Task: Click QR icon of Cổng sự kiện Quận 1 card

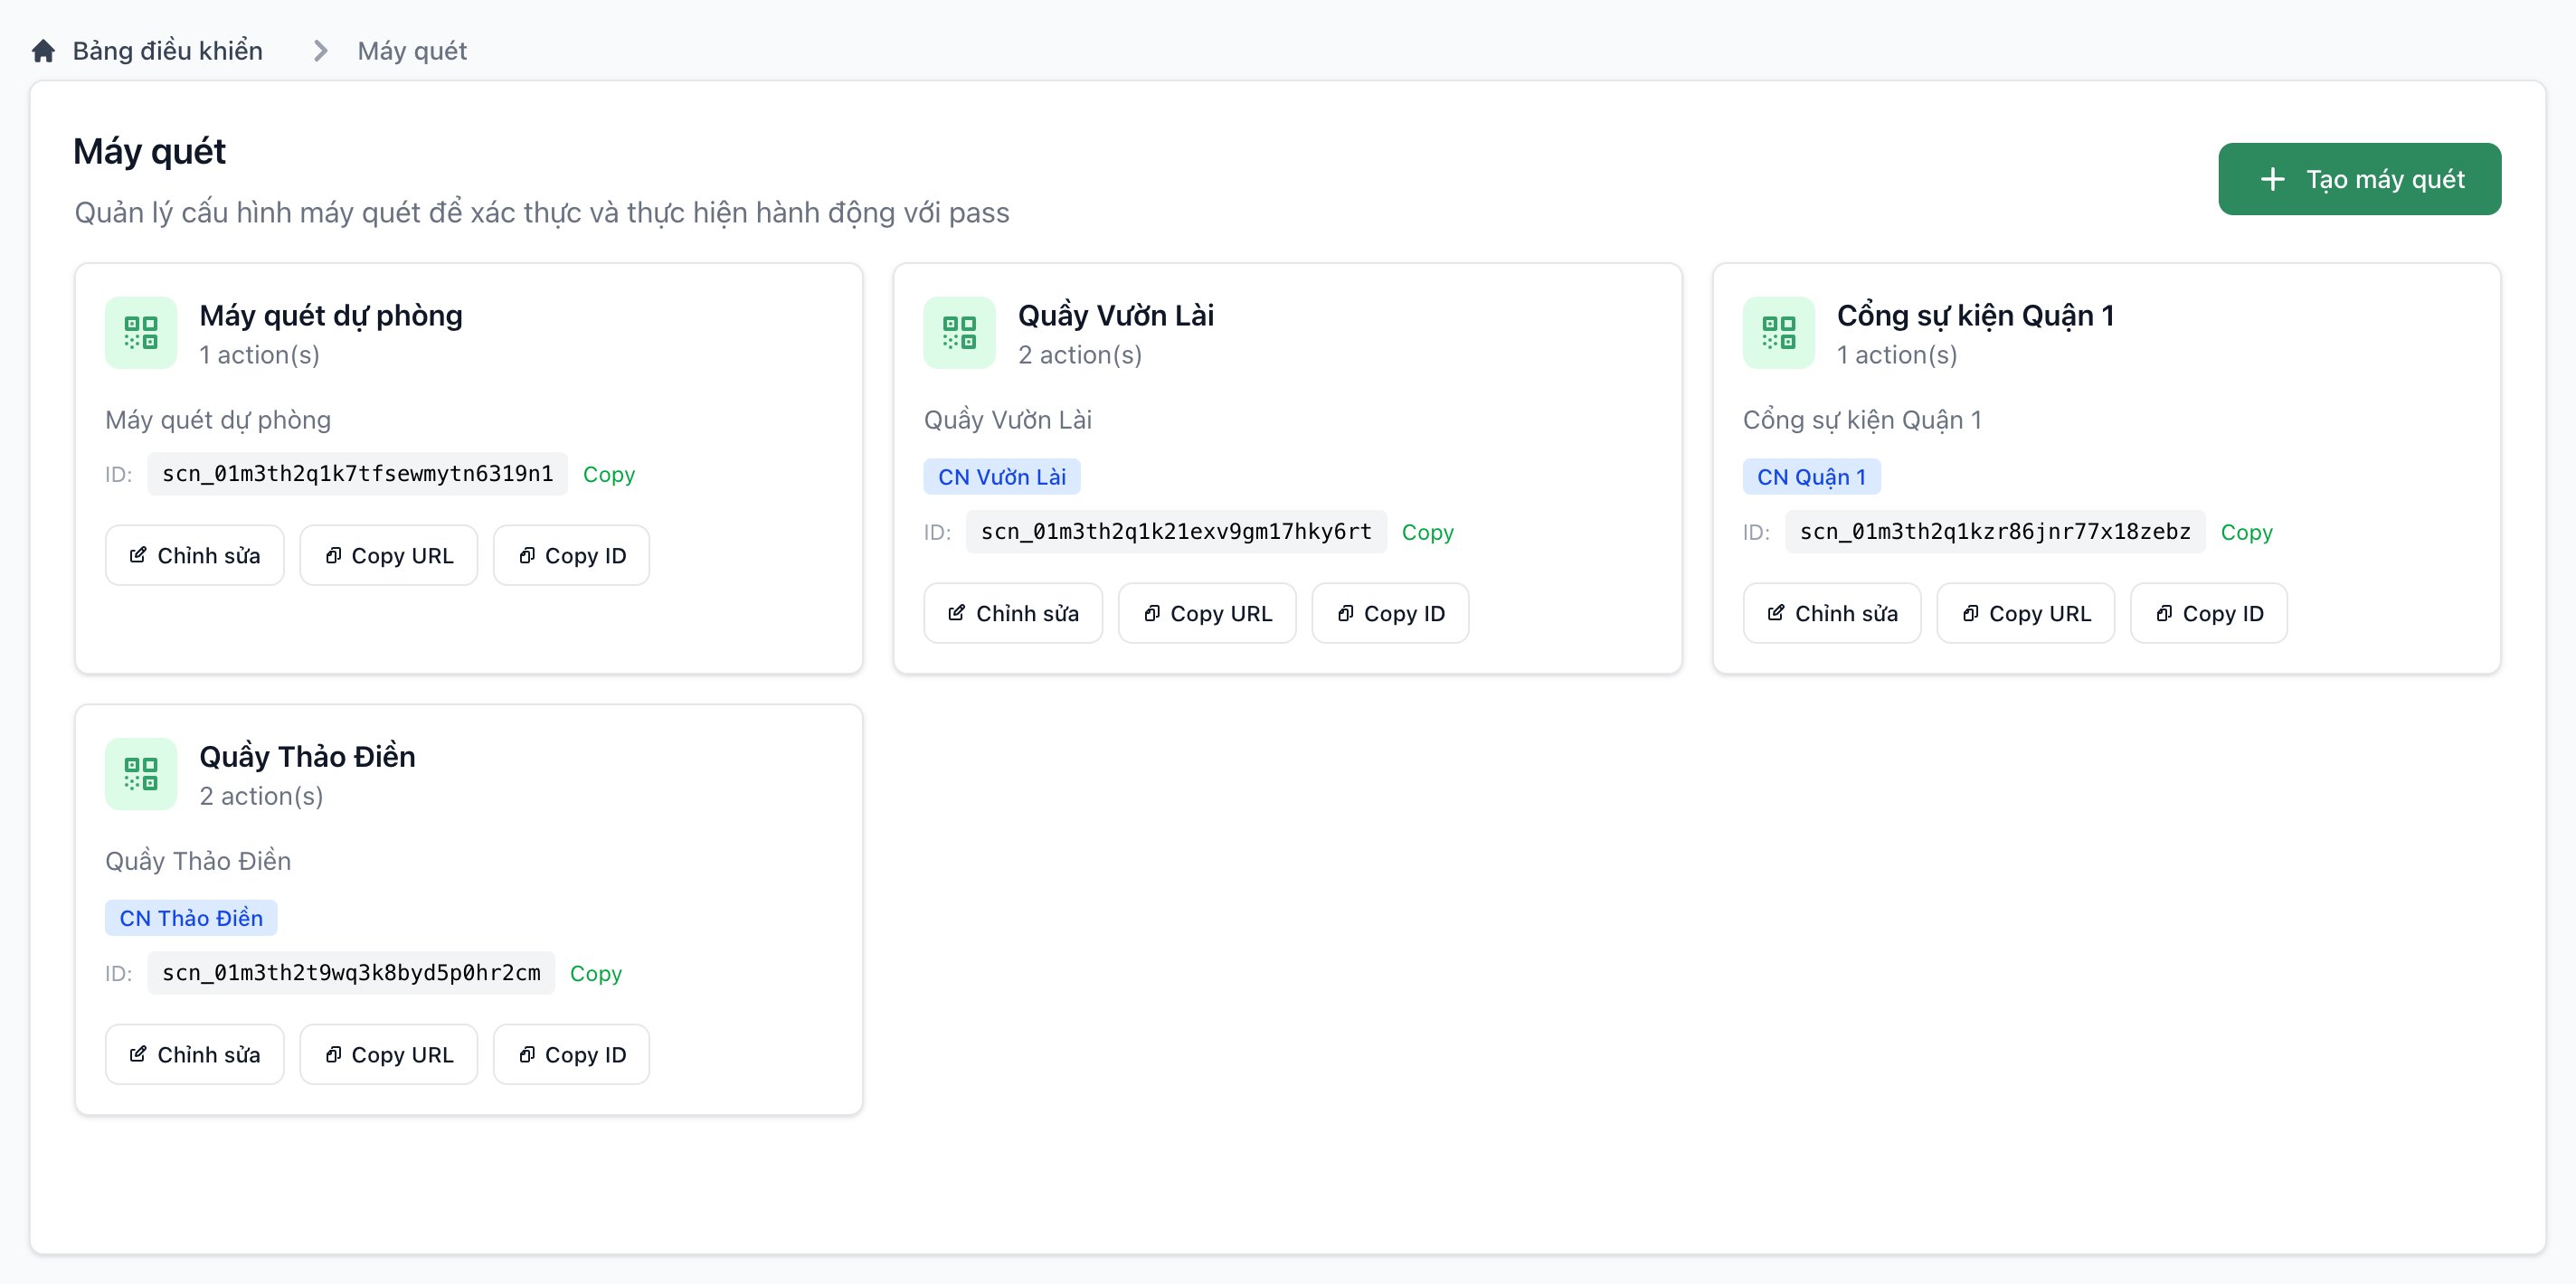Action: (1778, 333)
